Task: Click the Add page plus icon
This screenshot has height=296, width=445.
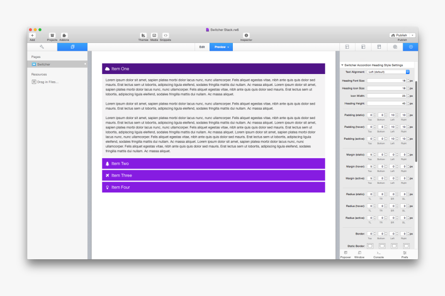Action: [x=33, y=36]
